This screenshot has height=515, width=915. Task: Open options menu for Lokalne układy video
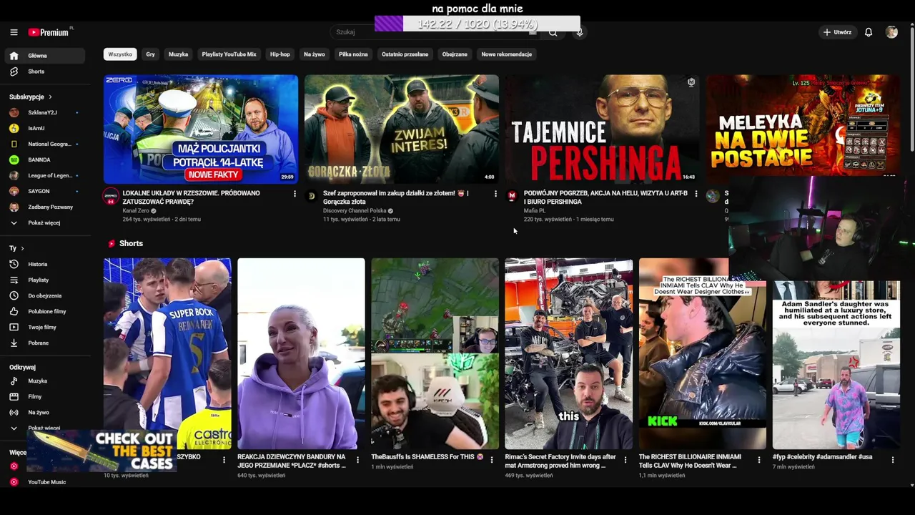(x=295, y=194)
